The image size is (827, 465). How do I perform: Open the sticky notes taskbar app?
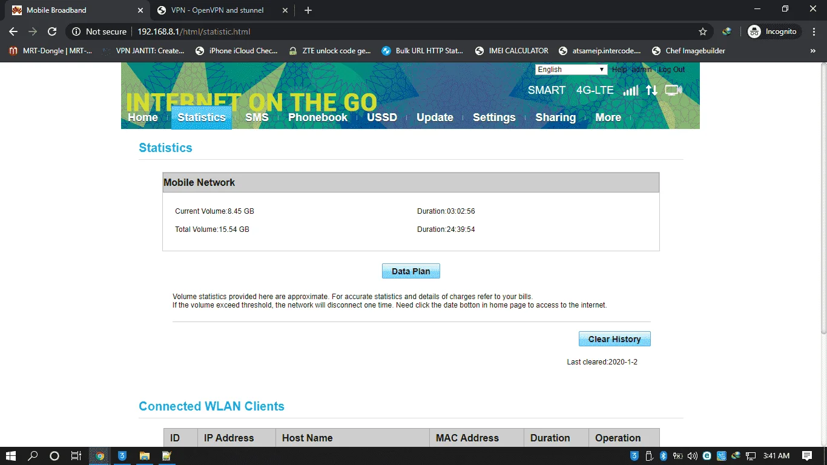pos(166,456)
